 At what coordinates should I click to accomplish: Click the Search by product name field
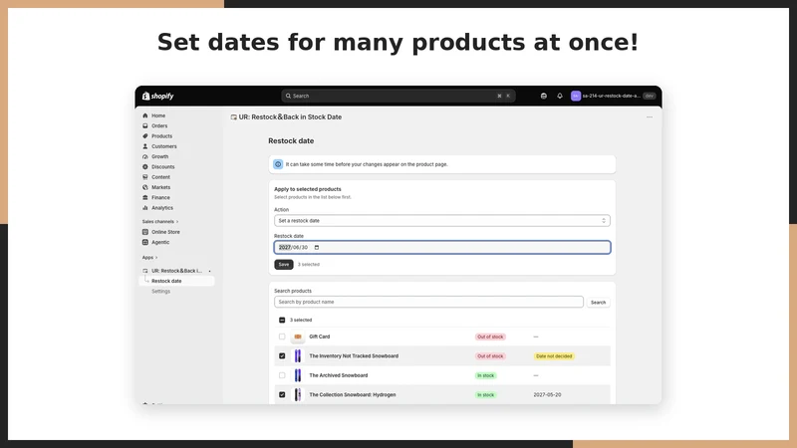[428, 302]
